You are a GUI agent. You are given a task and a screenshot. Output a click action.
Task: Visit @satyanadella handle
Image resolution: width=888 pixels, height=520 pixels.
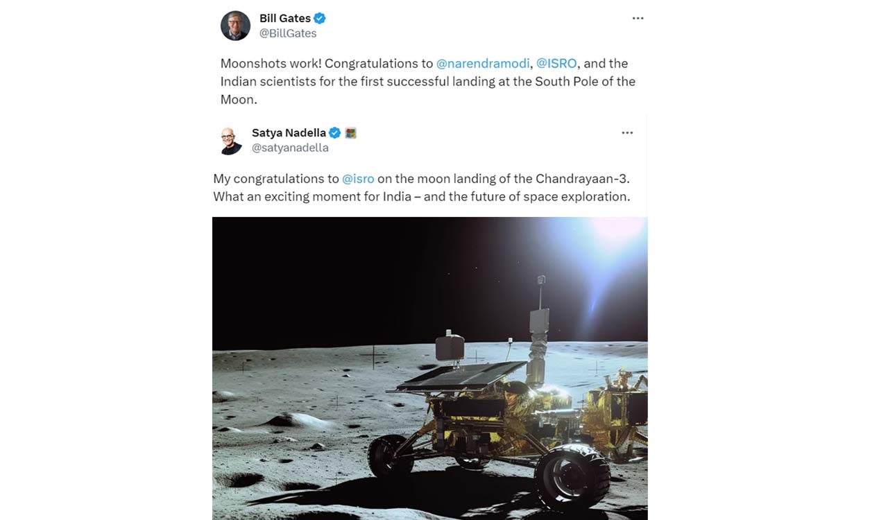click(x=289, y=147)
